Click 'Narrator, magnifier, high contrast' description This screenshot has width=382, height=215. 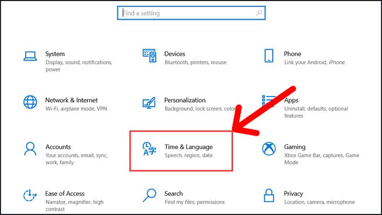click(x=75, y=206)
